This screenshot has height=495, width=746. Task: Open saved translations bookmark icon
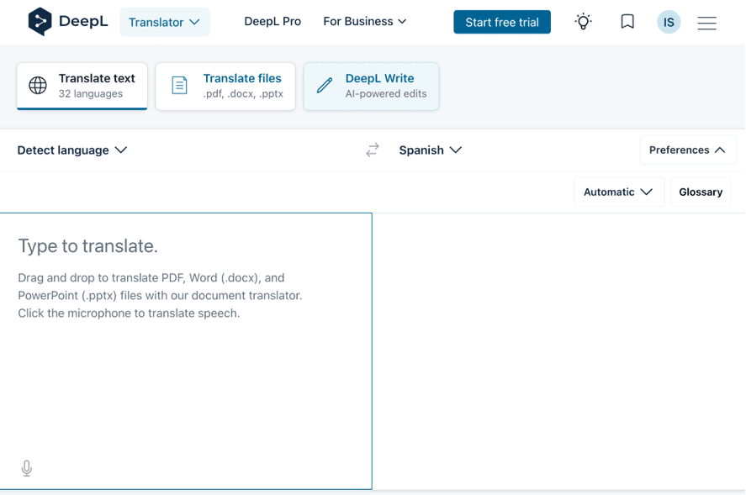tap(627, 21)
